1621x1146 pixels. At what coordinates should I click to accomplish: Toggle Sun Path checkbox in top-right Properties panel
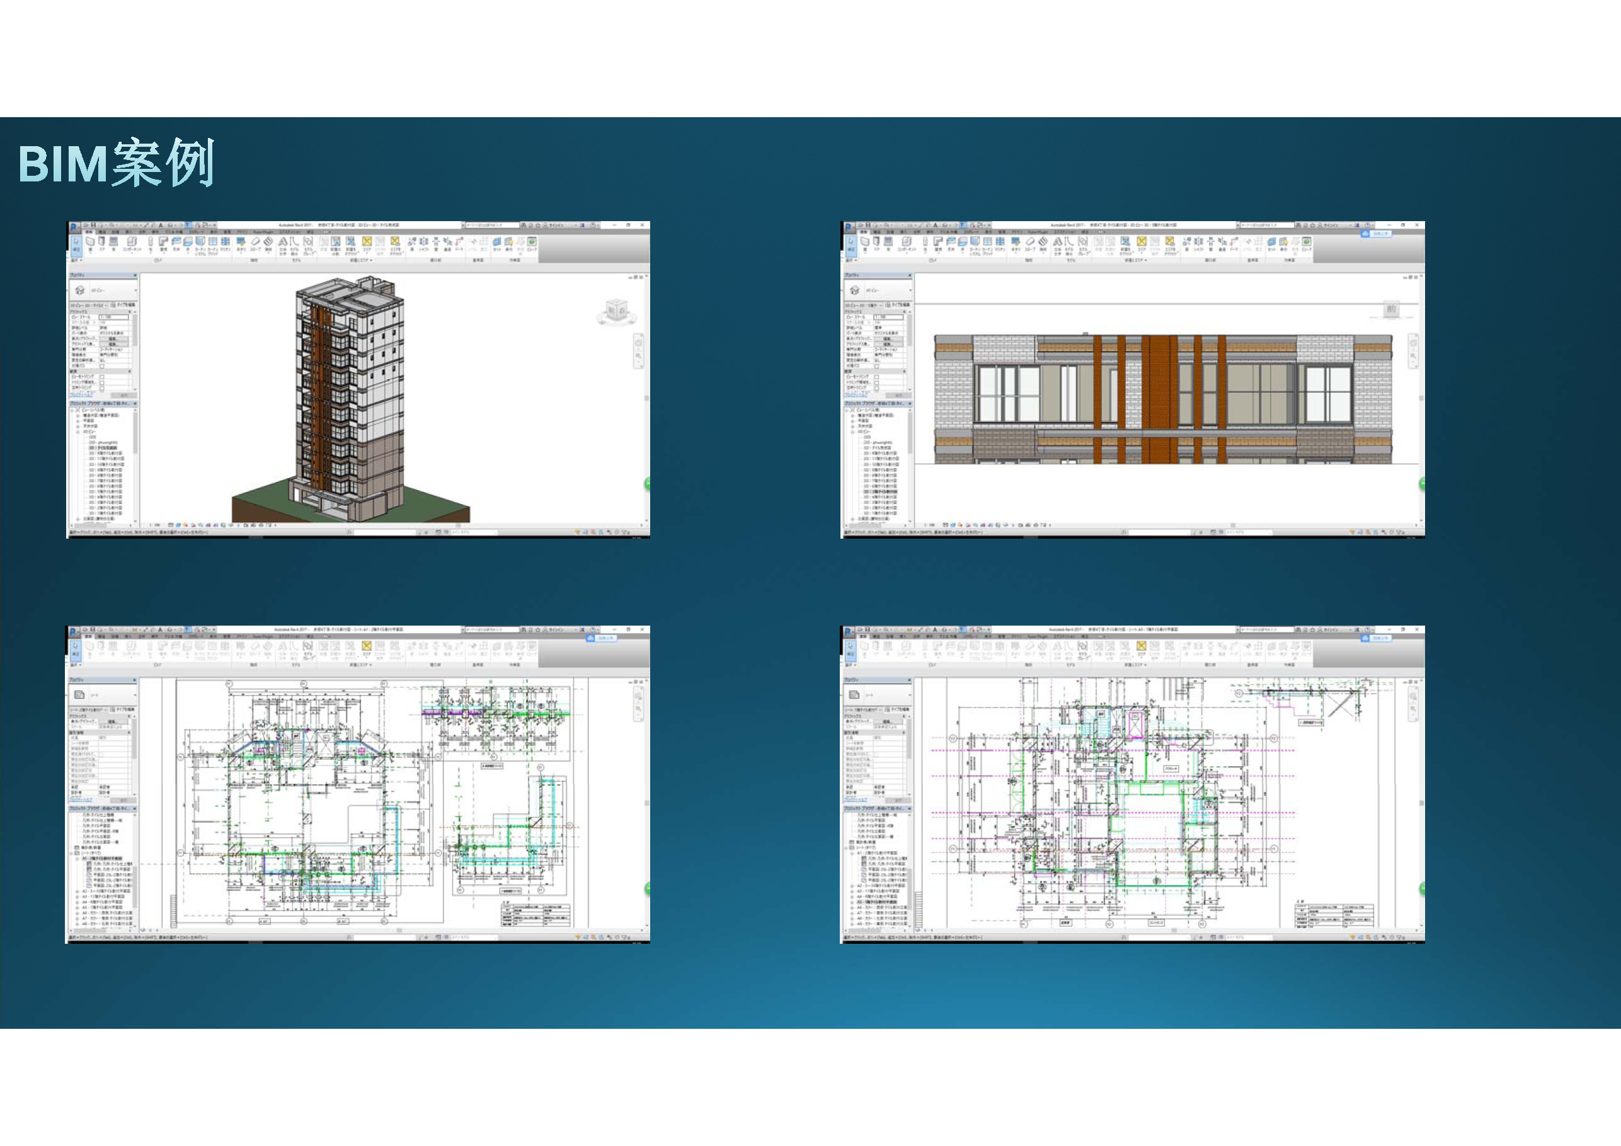click(x=877, y=367)
